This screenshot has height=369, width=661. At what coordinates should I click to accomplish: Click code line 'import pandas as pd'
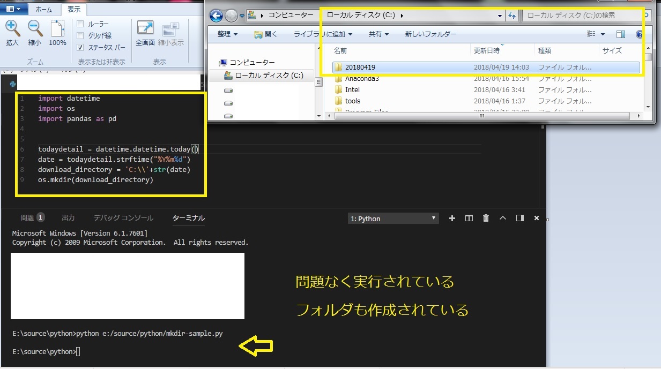pyautogui.click(x=77, y=119)
